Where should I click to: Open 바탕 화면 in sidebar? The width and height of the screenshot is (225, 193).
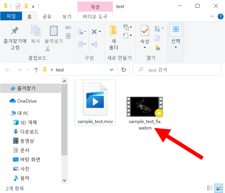(x=27, y=159)
